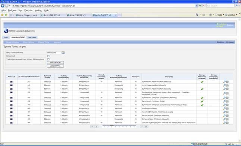Tick the checkbox directly under the date field
Image resolution: width=241 pixels, height=146 pixels.
point(48,56)
